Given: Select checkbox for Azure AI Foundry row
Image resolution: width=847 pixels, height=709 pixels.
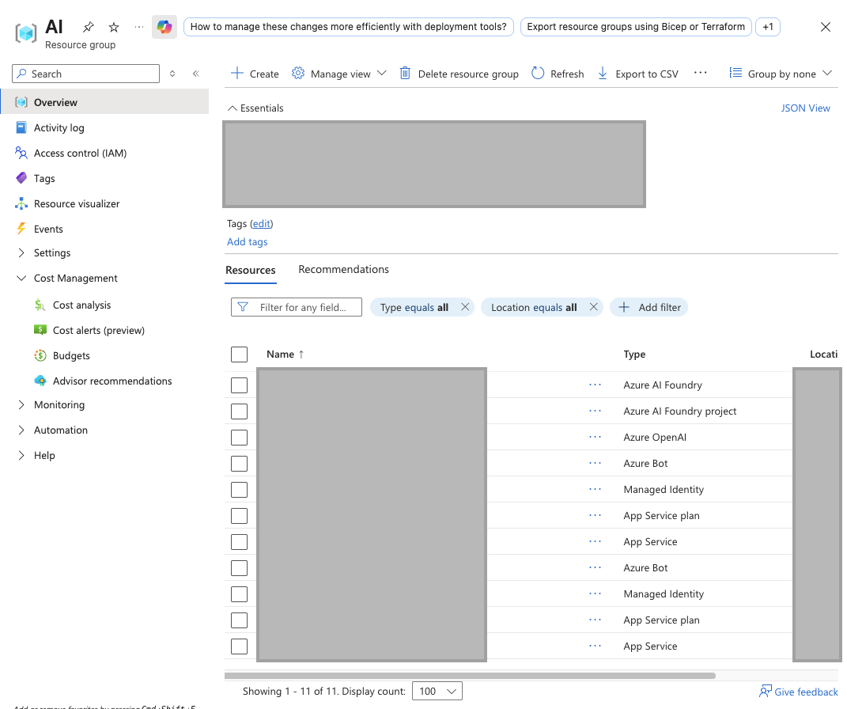Looking at the screenshot, I should [240, 385].
